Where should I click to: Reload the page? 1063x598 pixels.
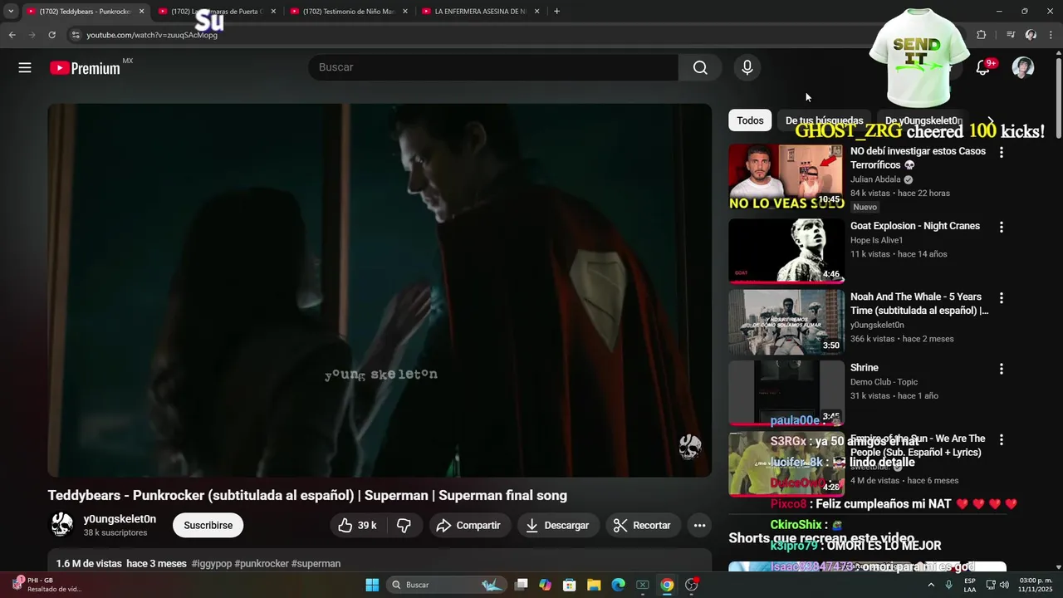[51, 35]
